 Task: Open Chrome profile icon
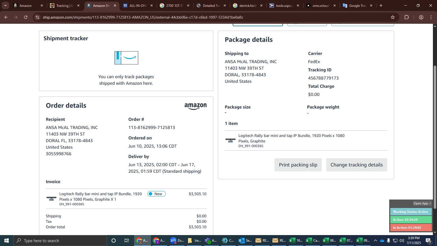[x=421, y=17]
